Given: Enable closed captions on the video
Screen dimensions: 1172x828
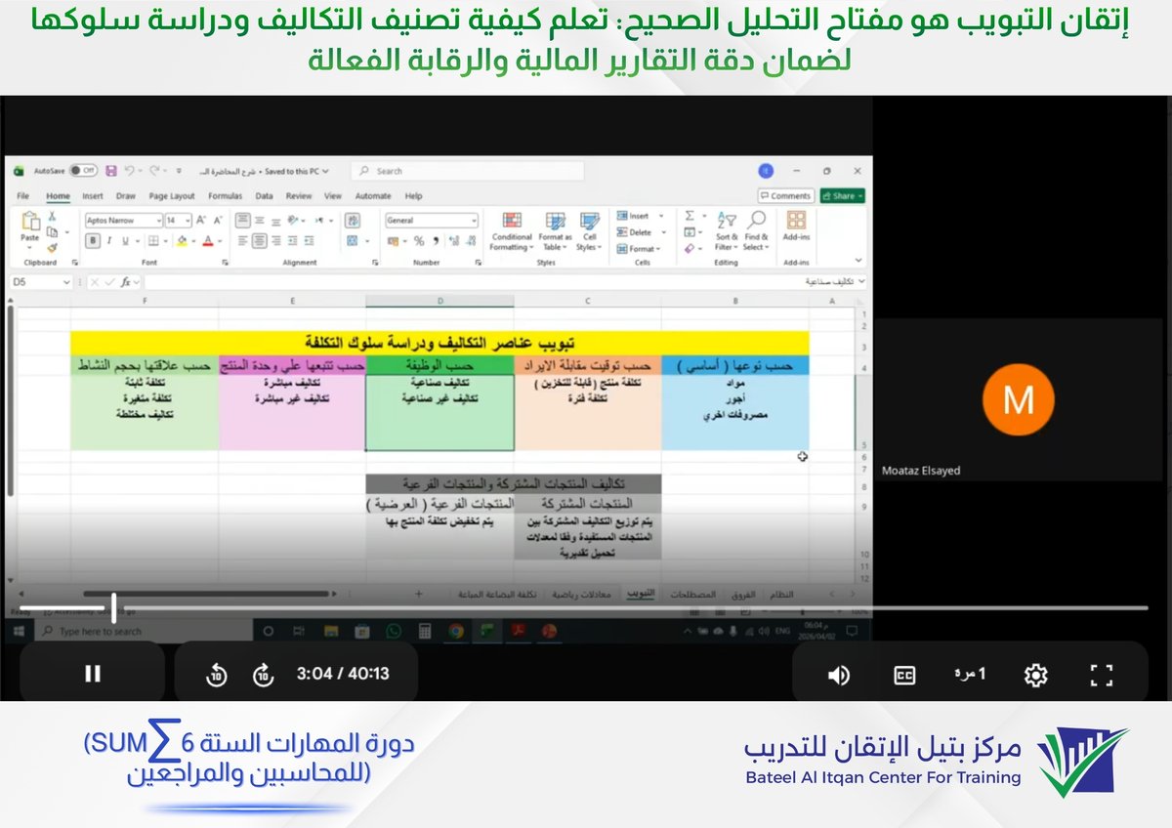Looking at the screenshot, I should tap(903, 674).
